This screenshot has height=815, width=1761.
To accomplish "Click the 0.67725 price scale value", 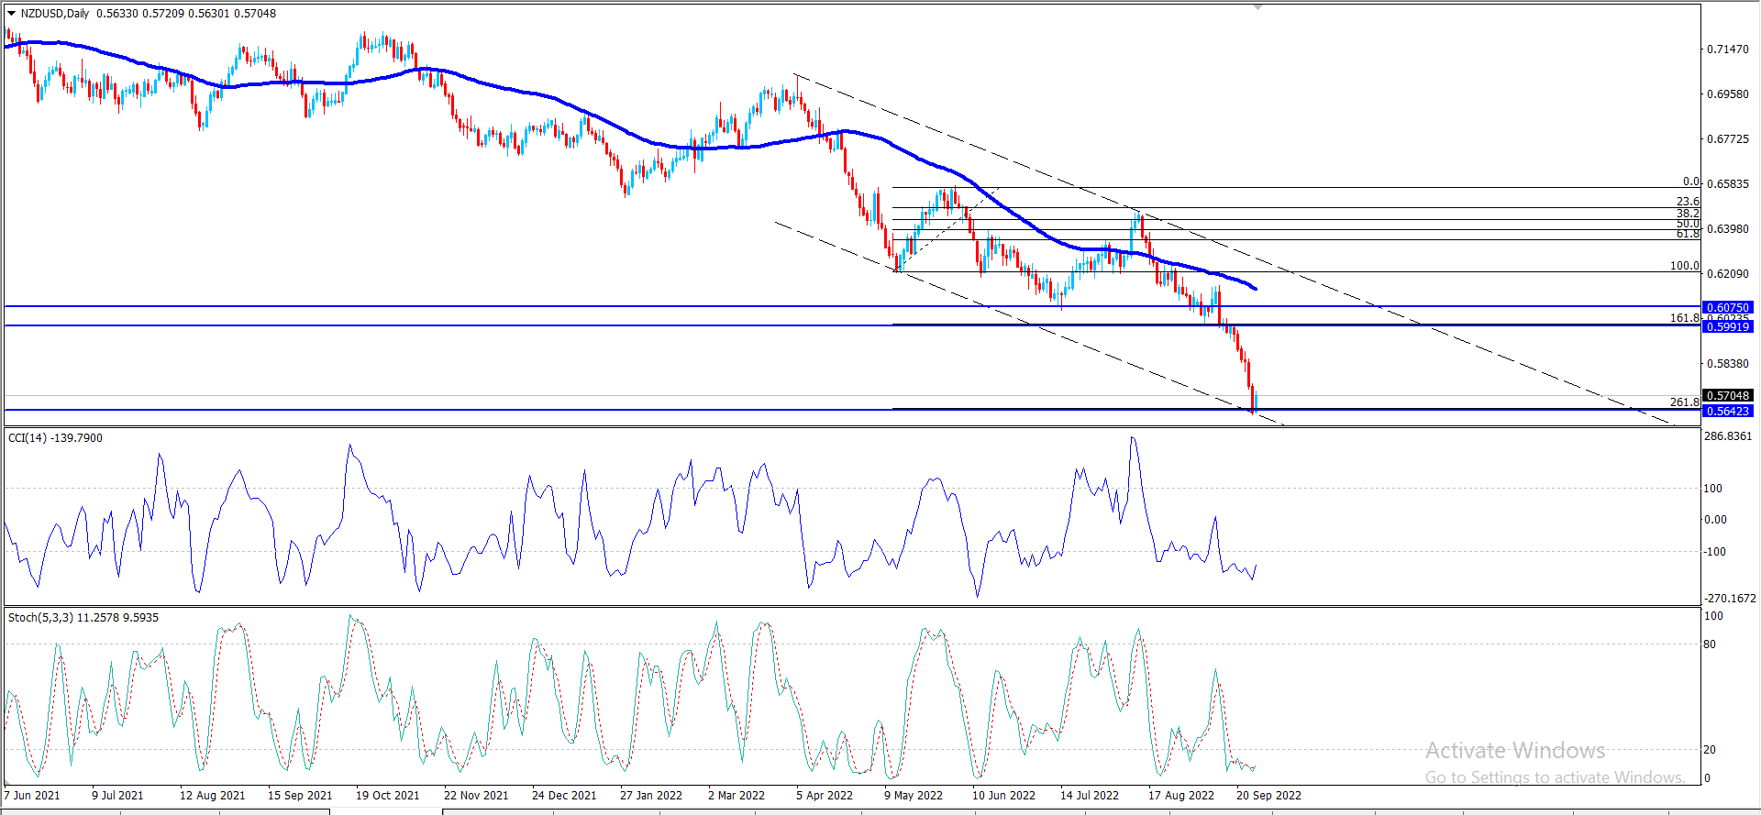I will coord(1727,139).
